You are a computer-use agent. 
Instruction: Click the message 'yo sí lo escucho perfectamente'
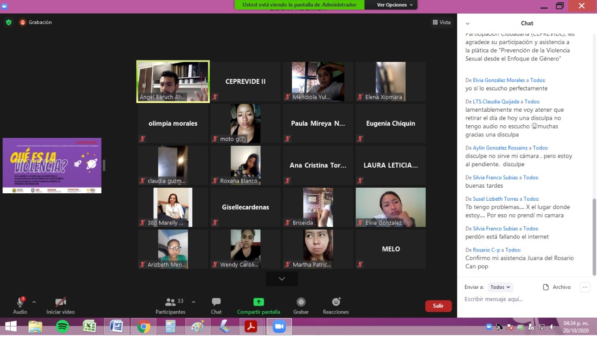click(507, 88)
